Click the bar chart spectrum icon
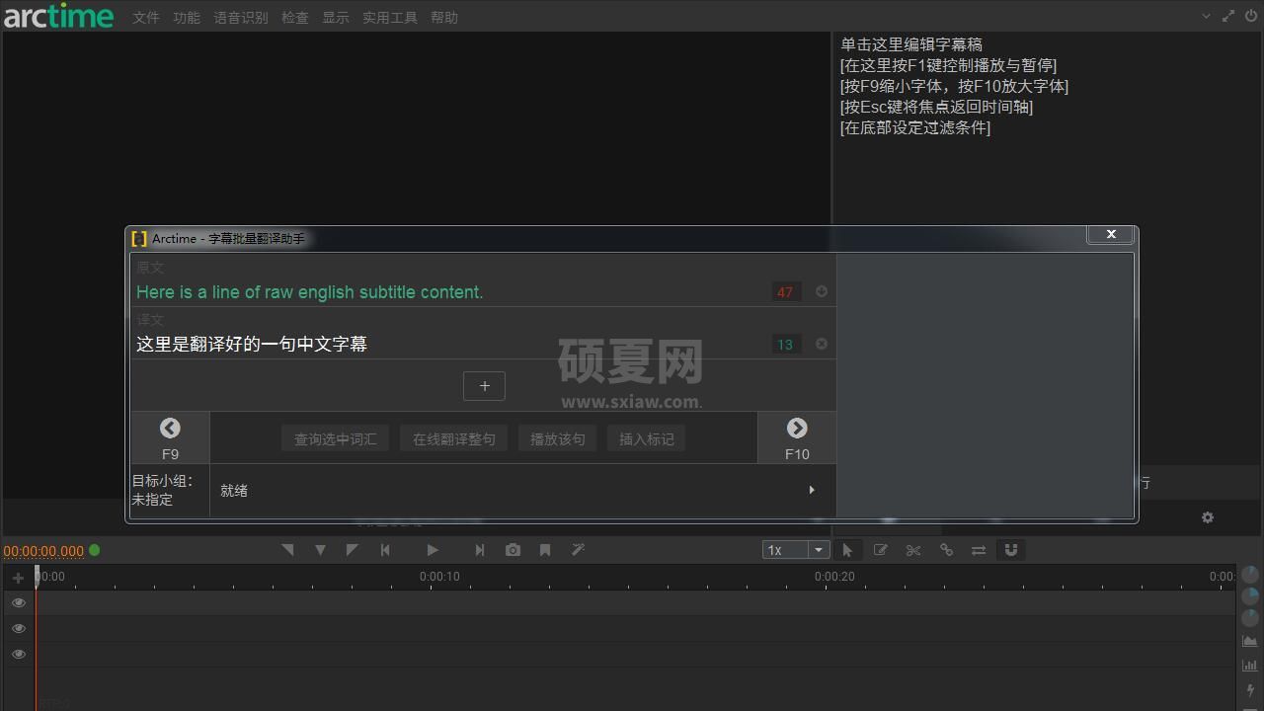This screenshot has height=711, width=1264. (x=1250, y=666)
